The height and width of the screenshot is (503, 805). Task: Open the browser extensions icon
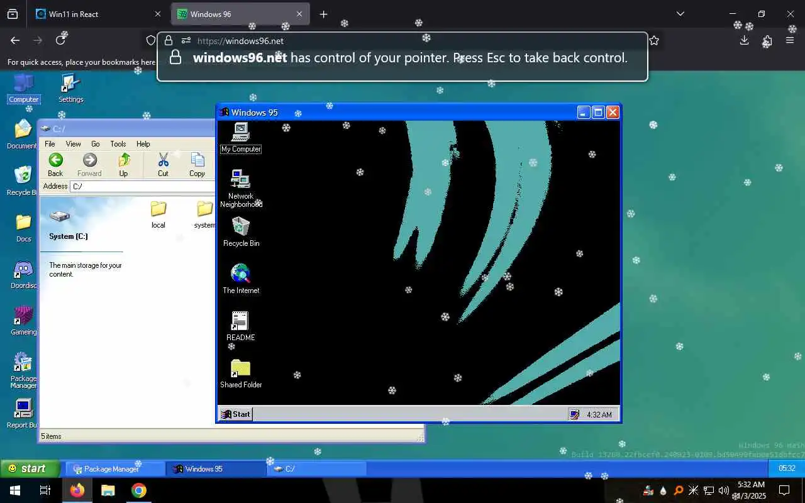767,40
